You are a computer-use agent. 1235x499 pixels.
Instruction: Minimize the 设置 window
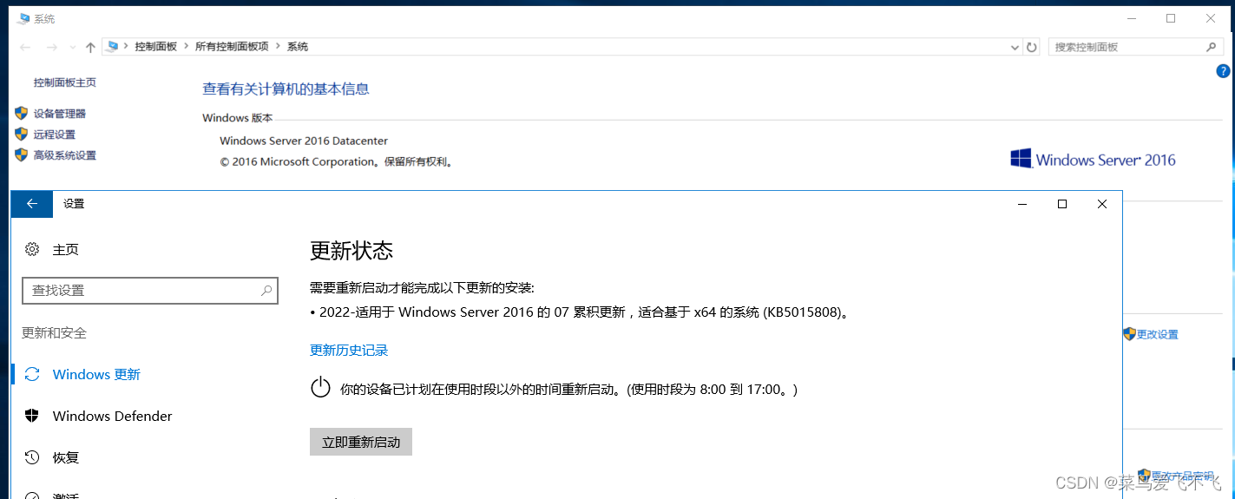(x=1022, y=204)
